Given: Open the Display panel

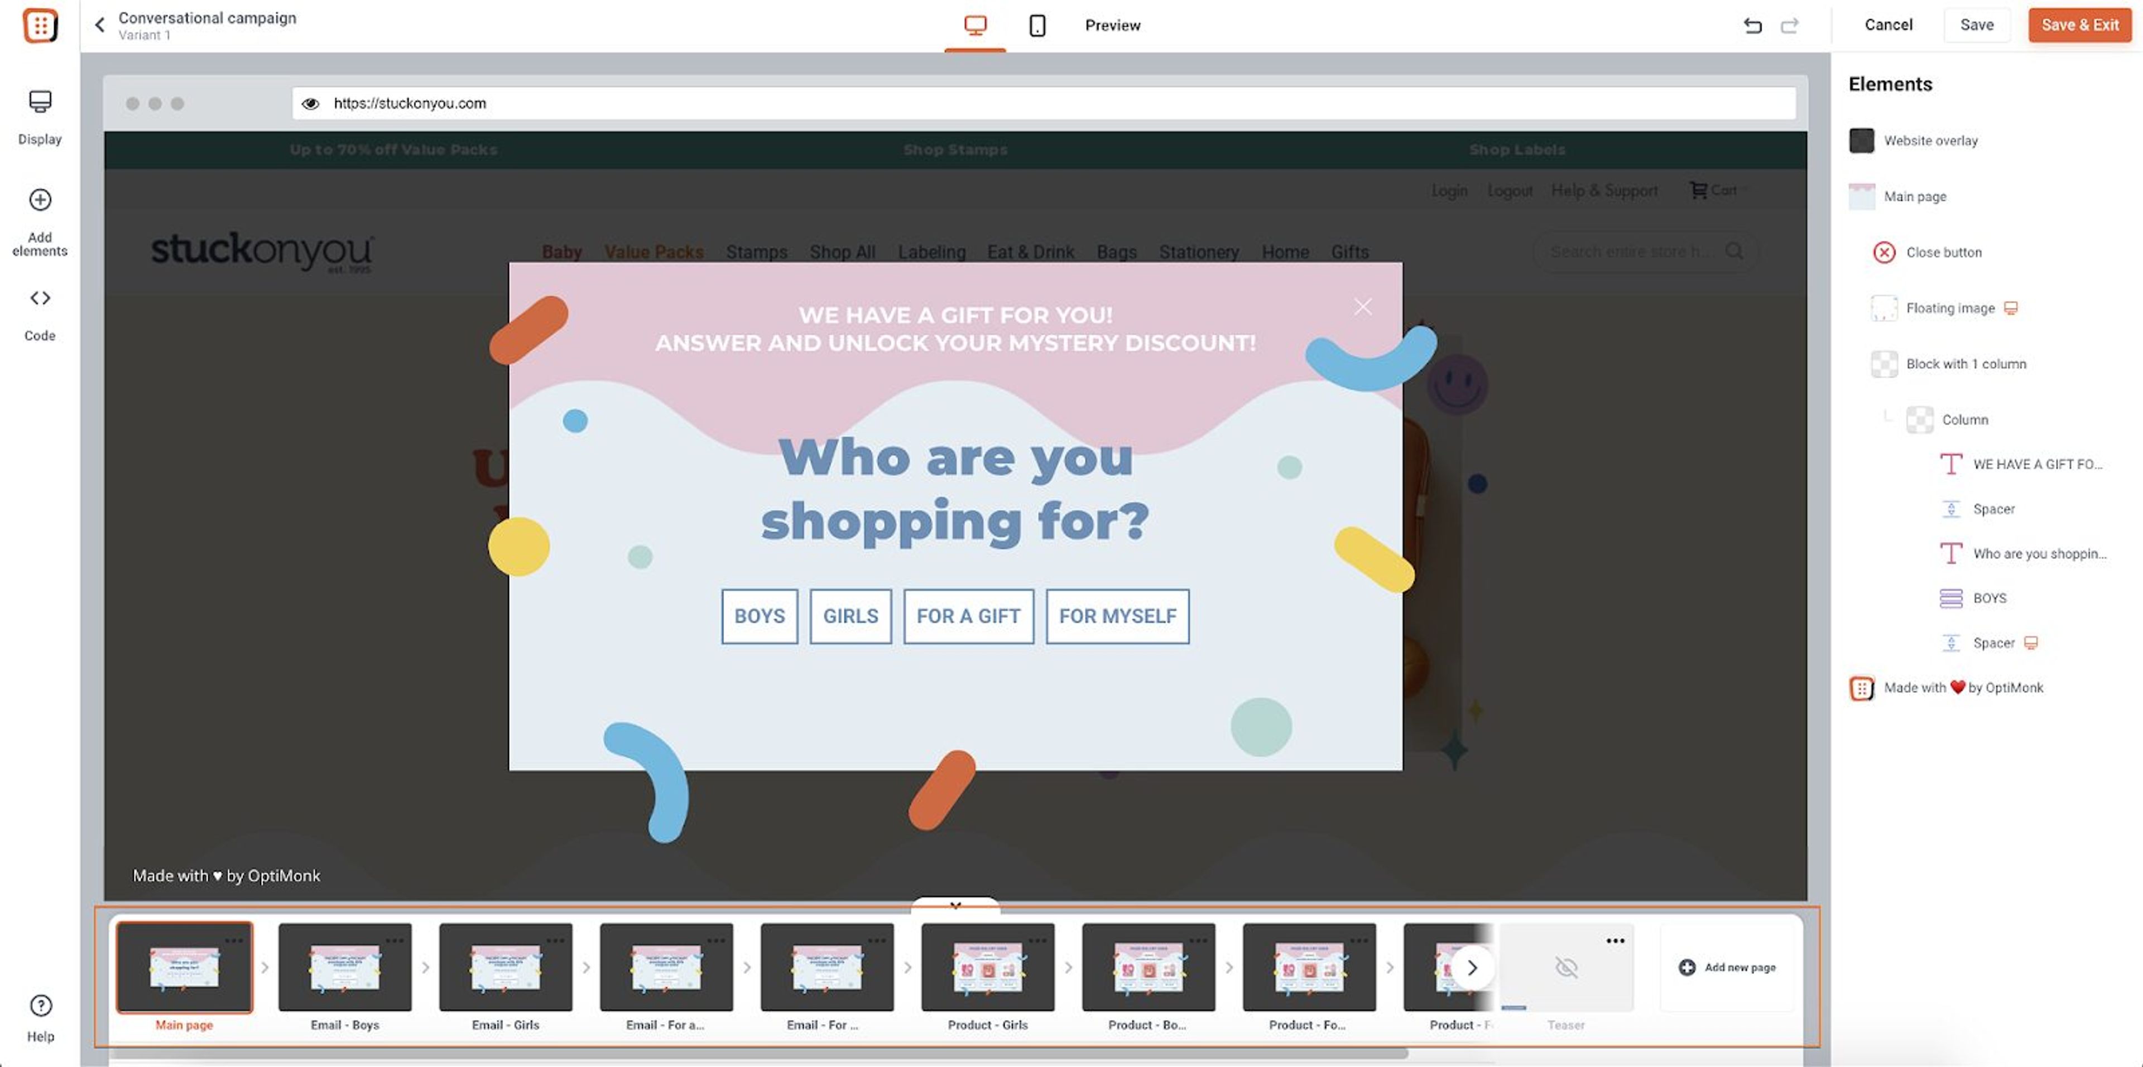Looking at the screenshot, I should click(x=40, y=117).
